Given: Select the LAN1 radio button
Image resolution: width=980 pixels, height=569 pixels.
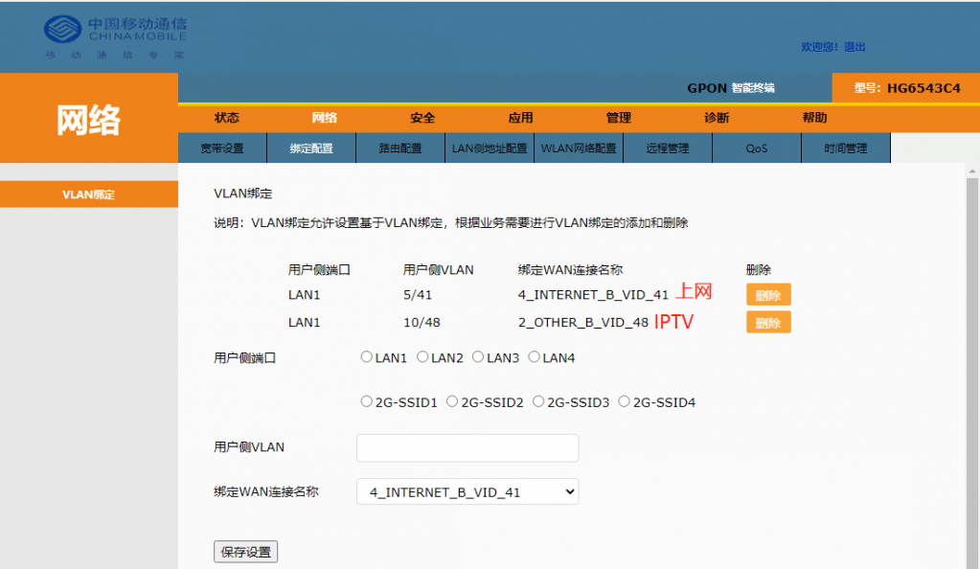Looking at the screenshot, I should (x=366, y=357).
